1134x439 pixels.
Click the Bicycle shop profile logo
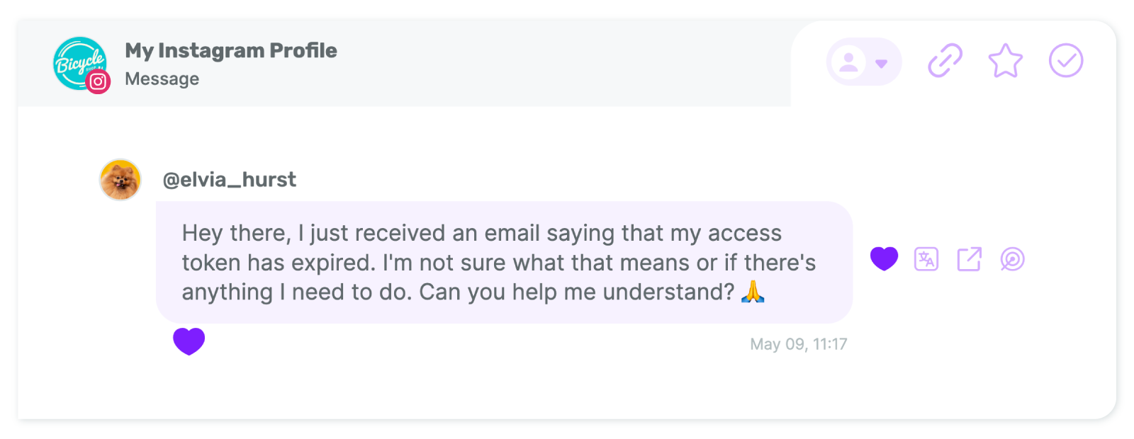click(x=80, y=63)
